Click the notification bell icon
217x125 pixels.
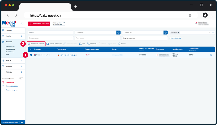tap(196, 24)
